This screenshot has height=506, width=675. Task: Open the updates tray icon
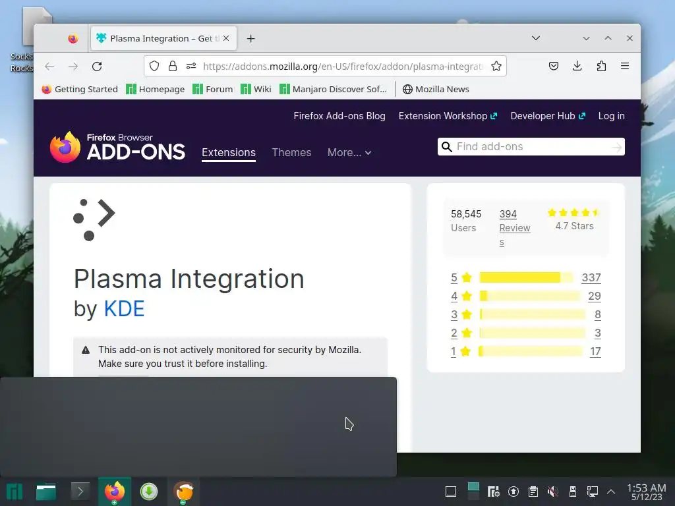coord(513,492)
